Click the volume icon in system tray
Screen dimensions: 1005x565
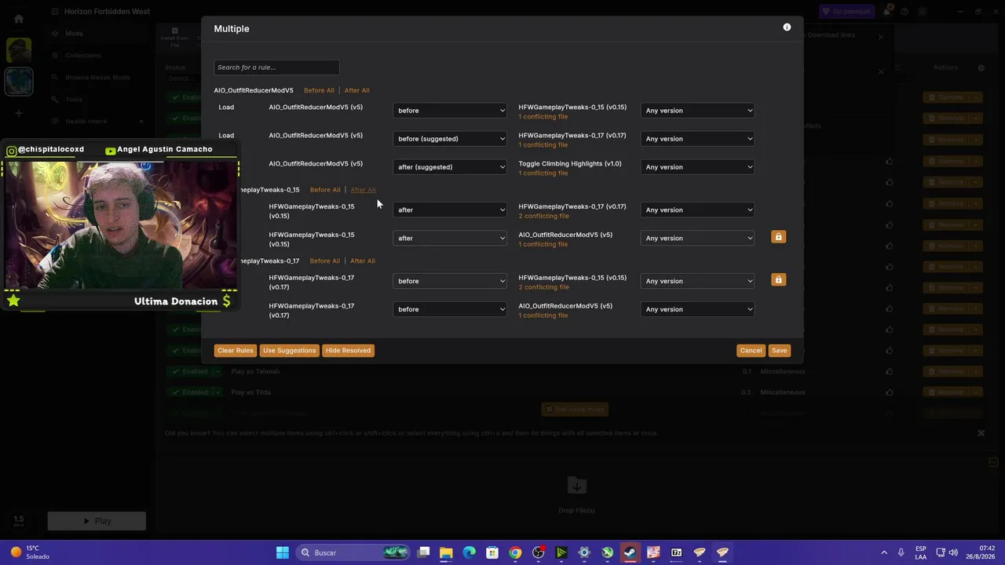pyautogui.click(x=954, y=552)
